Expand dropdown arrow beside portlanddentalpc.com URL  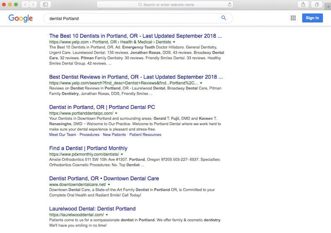116,113
